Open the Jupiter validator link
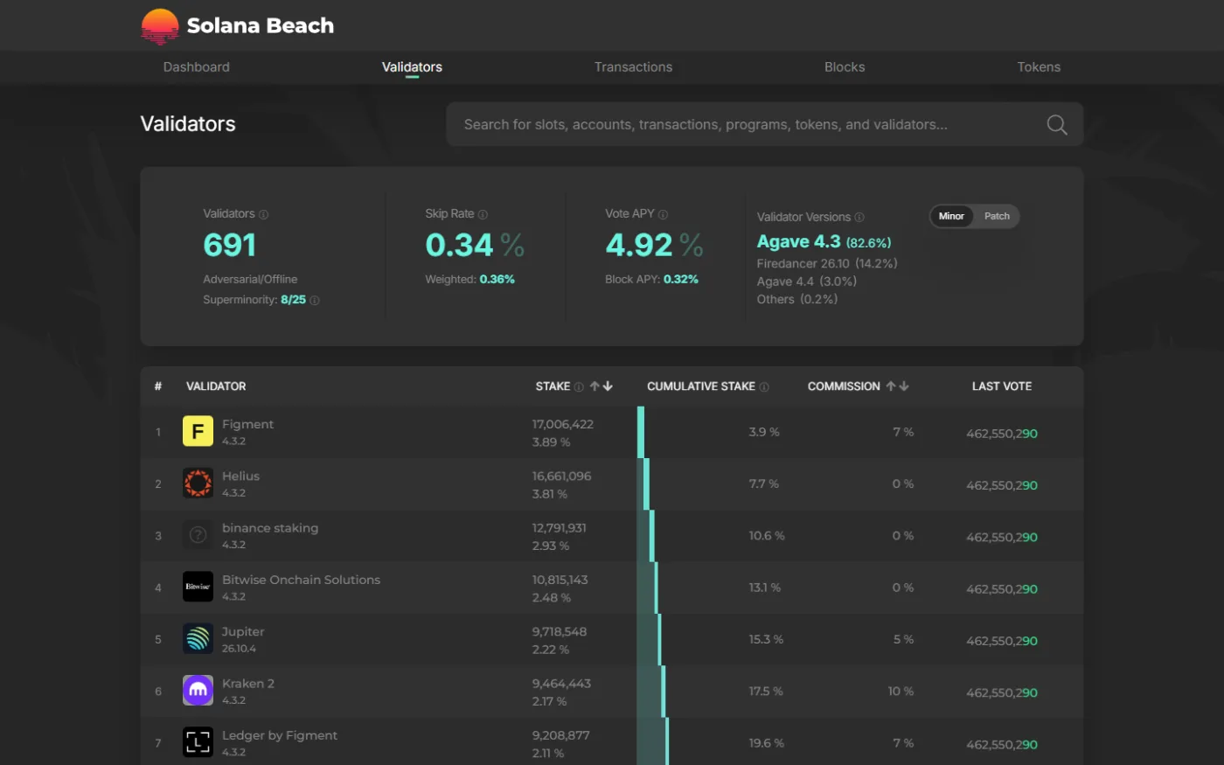The image size is (1224, 765). pos(243,632)
